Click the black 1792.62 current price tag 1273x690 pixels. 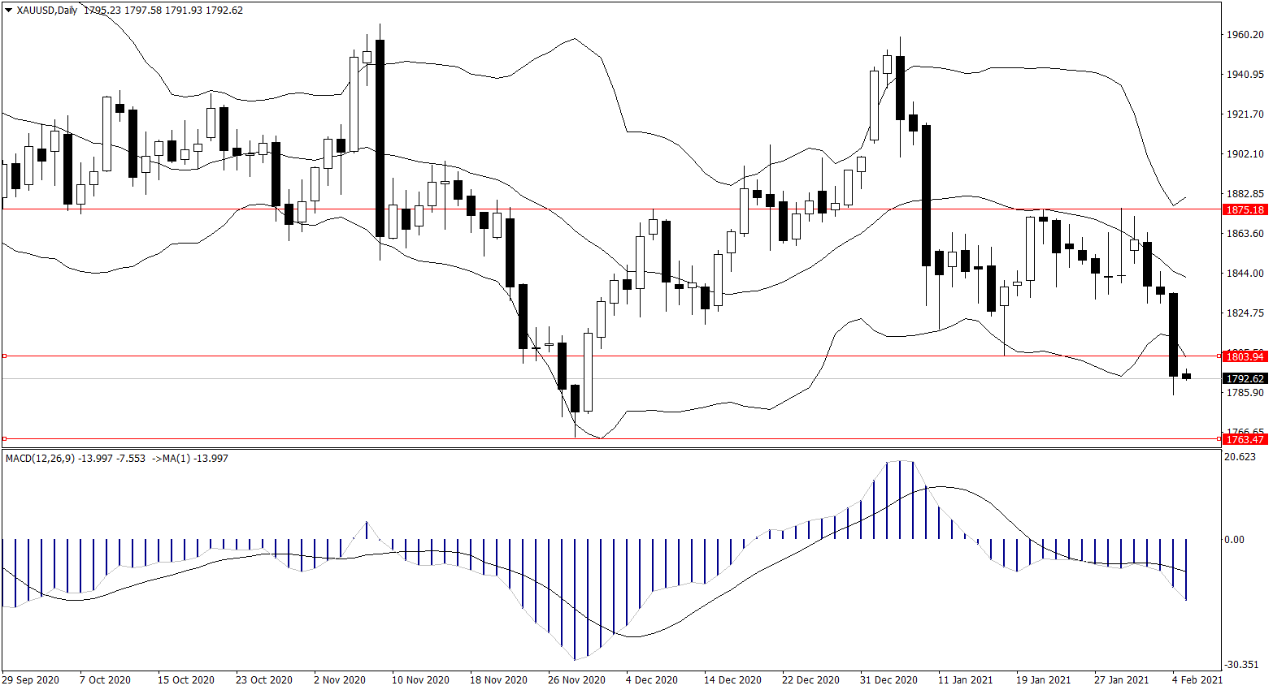[x=1245, y=379]
